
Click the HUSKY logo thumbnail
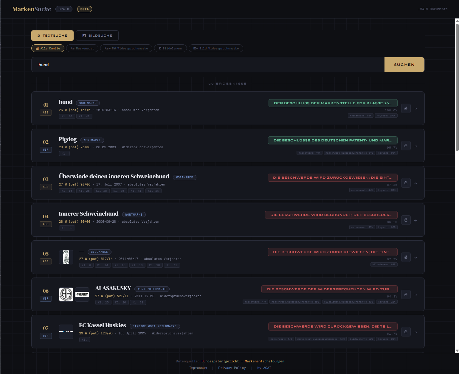coord(82,294)
